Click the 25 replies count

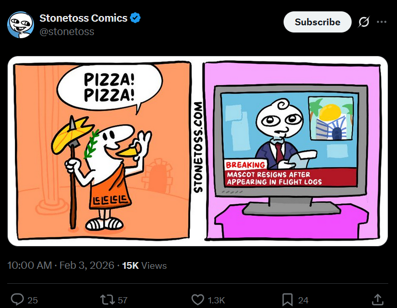(32, 300)
